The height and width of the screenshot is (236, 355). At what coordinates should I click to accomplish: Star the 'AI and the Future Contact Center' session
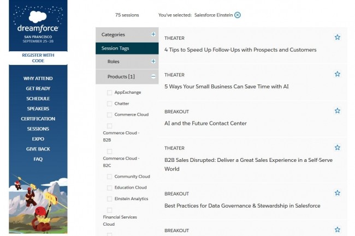337,111
